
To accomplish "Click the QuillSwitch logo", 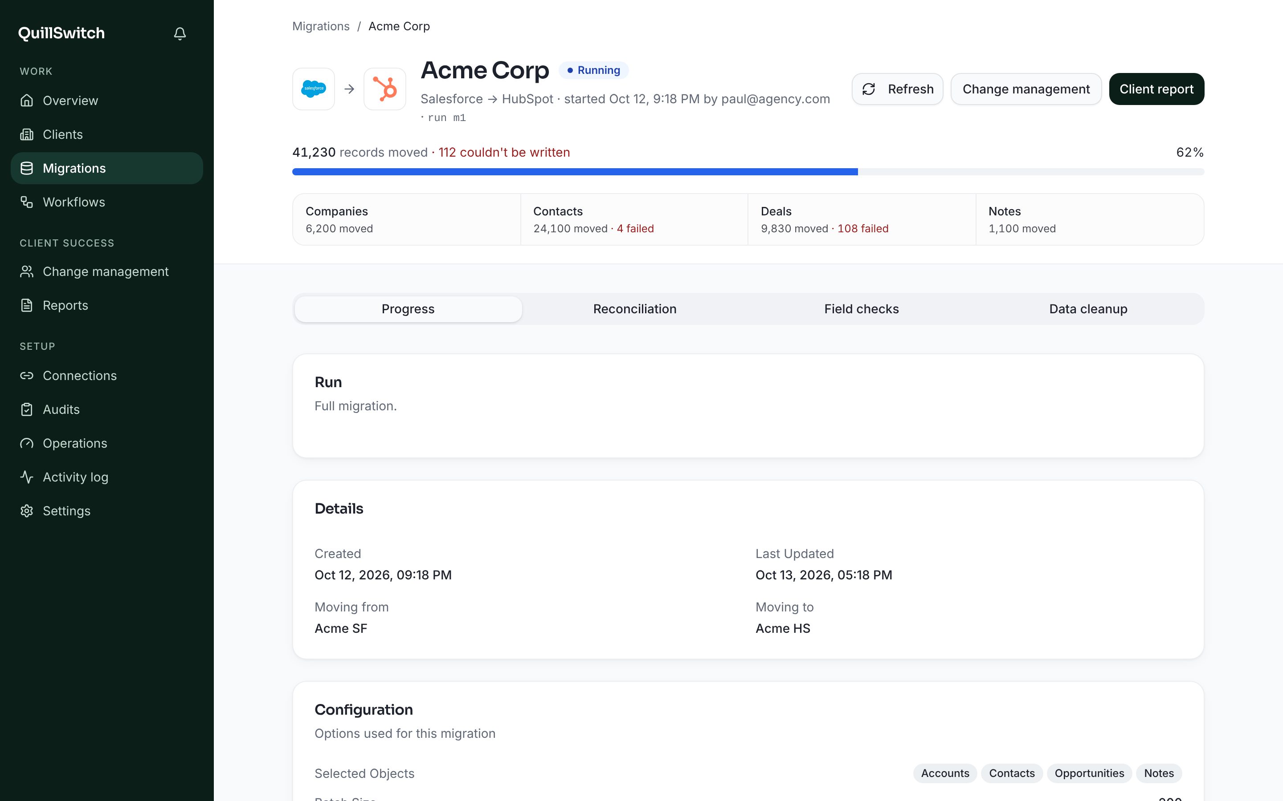I will point(61,33).
